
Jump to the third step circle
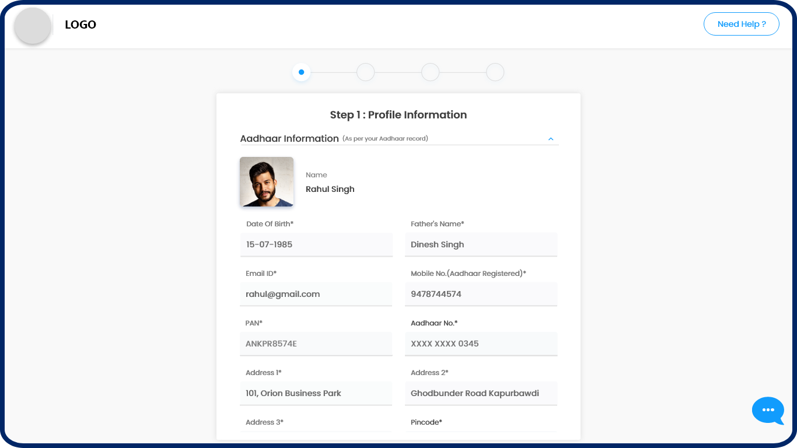(430, 72)
